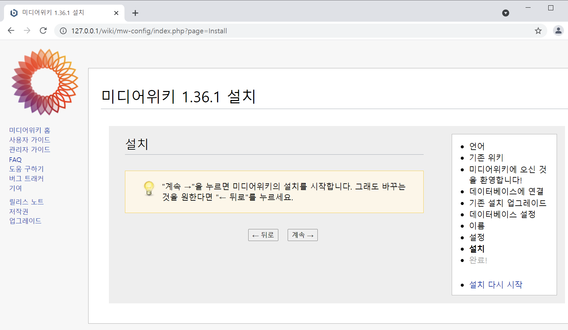Select the 미디어위키 1.36.1 설치 tab
Viewport: 568px width, 330px height.
(64, 13)
